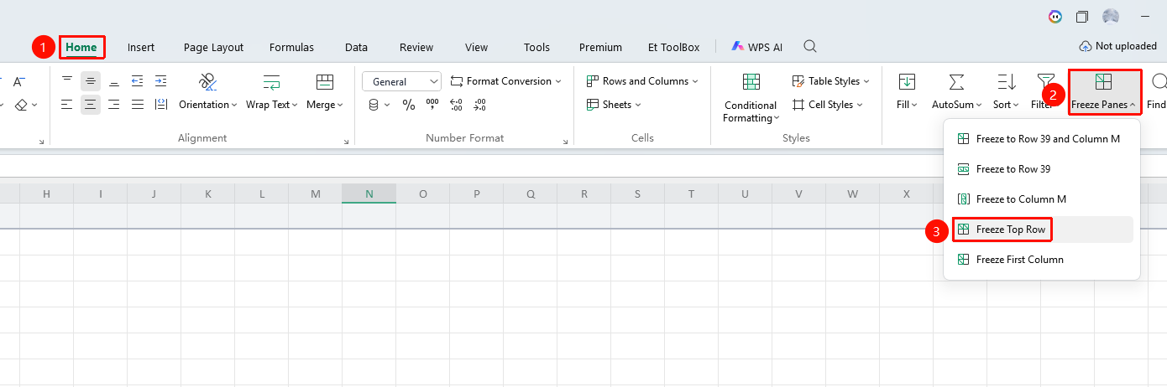
Task: Increase the cell indent
Action: 161,81
